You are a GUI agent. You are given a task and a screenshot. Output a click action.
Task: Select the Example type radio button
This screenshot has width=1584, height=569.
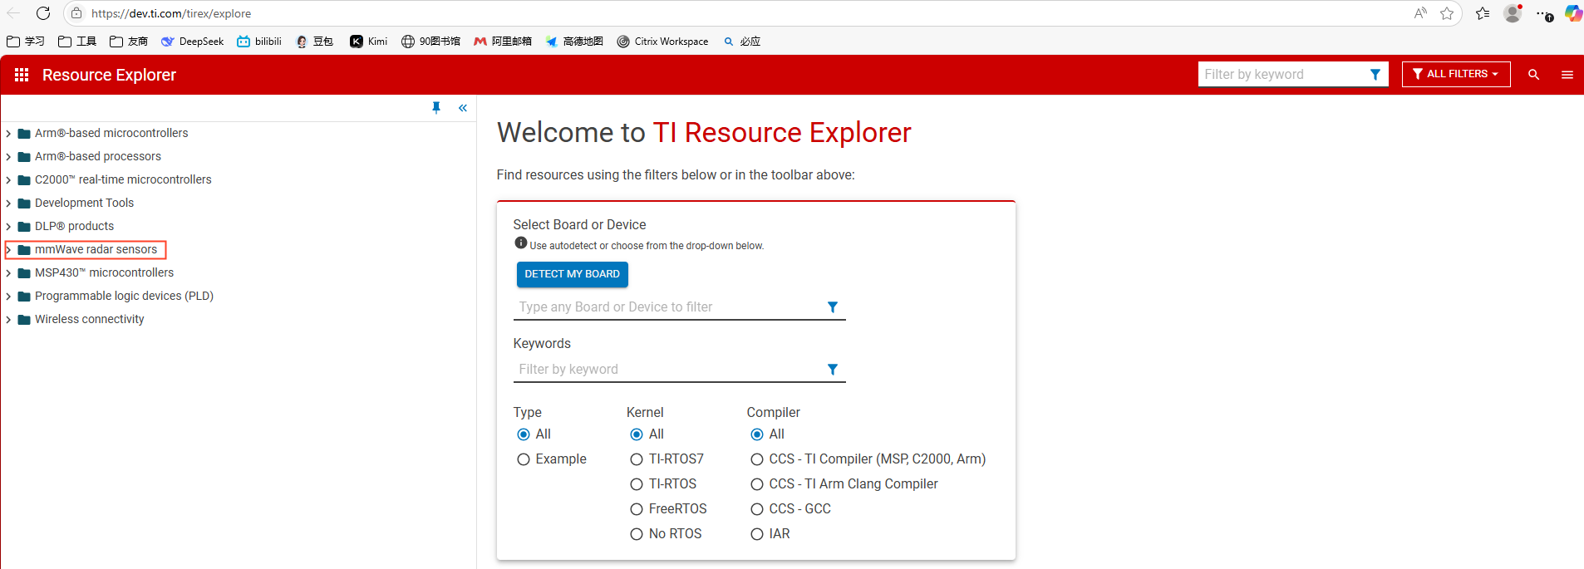[x=524, y=459]
